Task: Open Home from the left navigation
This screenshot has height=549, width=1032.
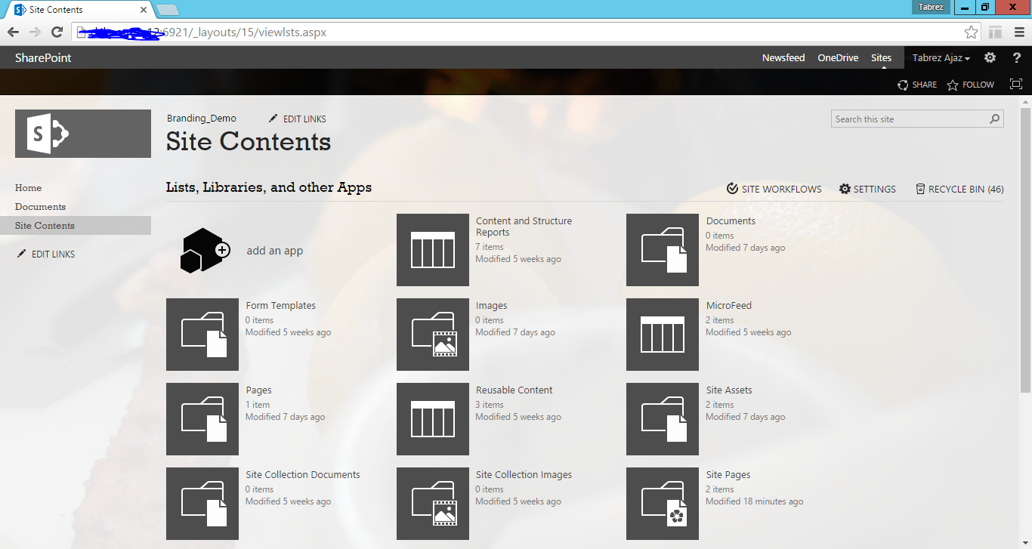Action: point(28,187)
